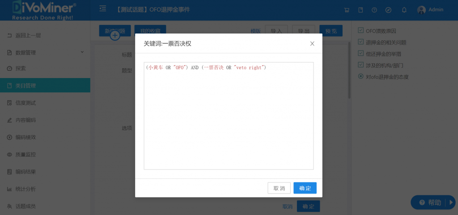This screenshot has height=215, width=458.
Task: Toggle the sidebar collapse hamburger icon
Action: tap(103, 9)
